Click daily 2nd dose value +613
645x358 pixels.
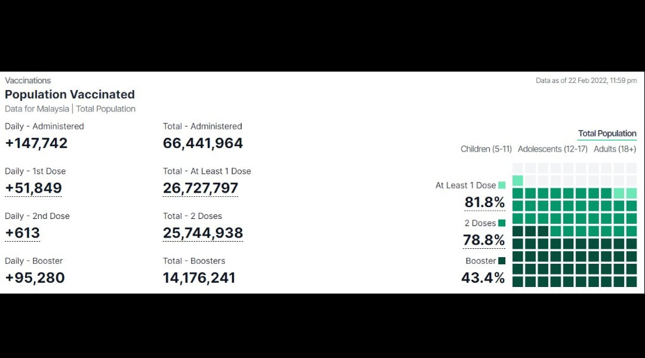pos(22,233)
